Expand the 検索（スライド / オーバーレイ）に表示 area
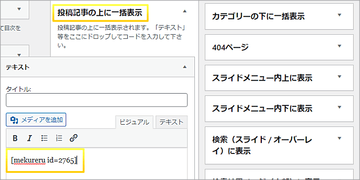Viewport: 360px width, 180px height. pos(340,138)
